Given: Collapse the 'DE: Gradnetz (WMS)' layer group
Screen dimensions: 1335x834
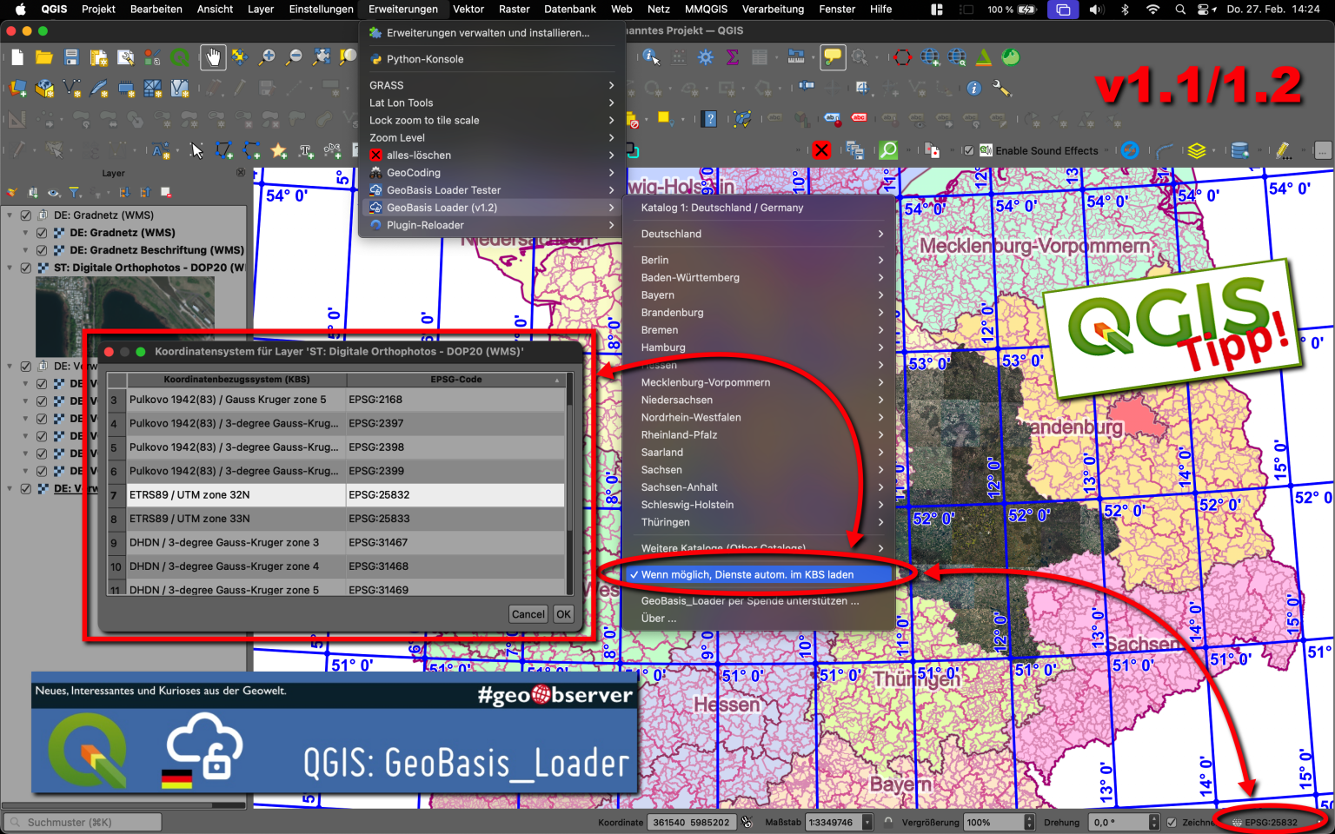Looking at the screenshot, I should (x=10, y=215).
